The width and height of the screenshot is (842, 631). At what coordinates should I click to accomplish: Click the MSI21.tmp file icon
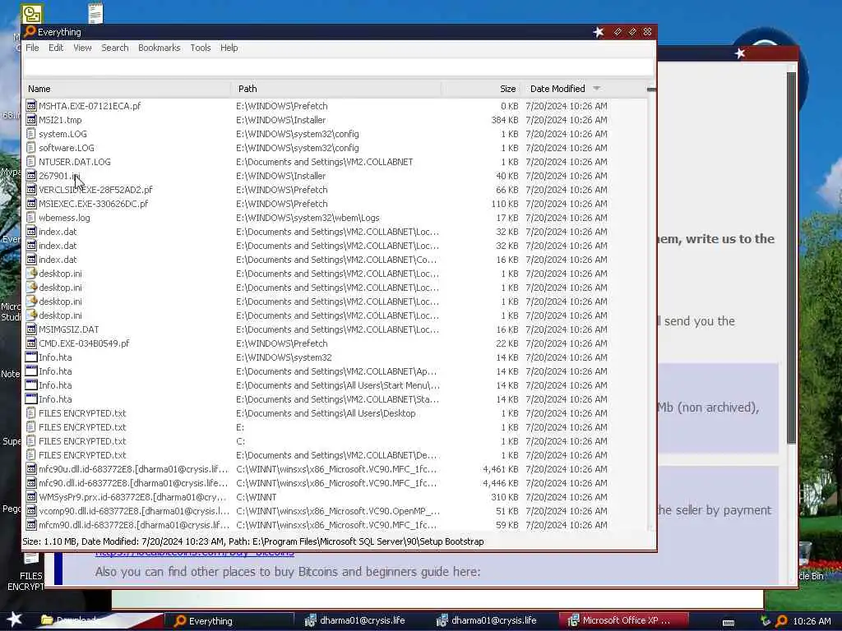tap(31, 120)
